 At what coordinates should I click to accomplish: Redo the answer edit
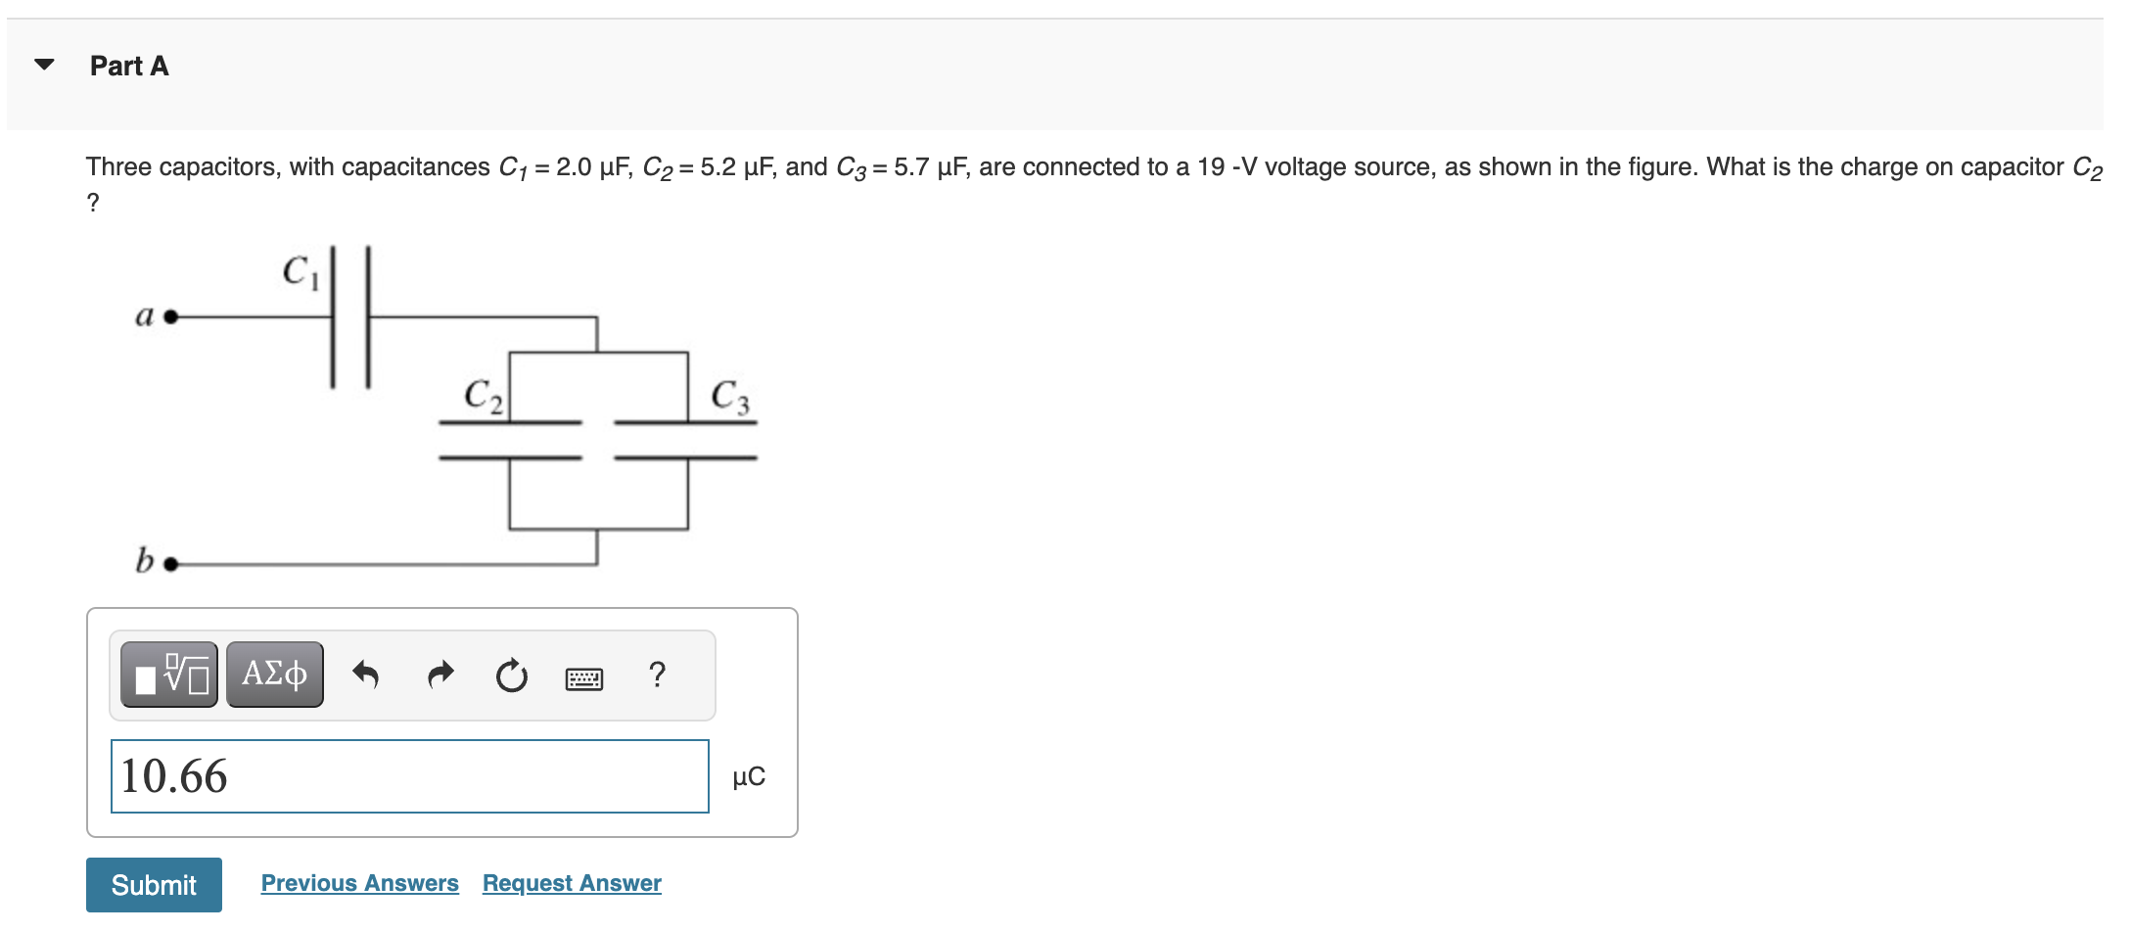[x=440, y=674]
